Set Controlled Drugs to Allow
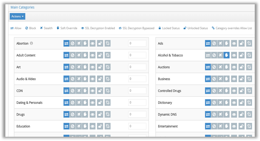This screenshot has height=141, width=260. (x=208, y=91)
